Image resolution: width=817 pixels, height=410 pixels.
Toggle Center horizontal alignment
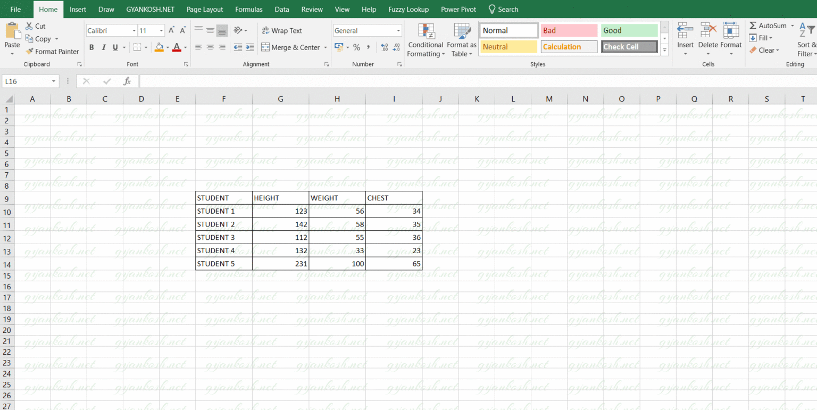(x=210, y=47)
